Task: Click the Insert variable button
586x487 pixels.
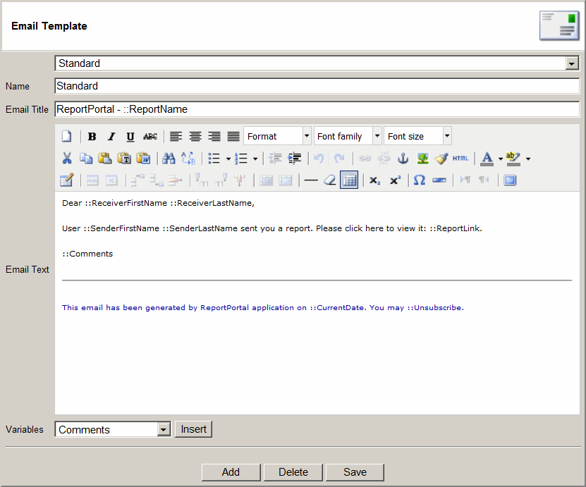Action: pyautogui.click(x=194, y=429)
